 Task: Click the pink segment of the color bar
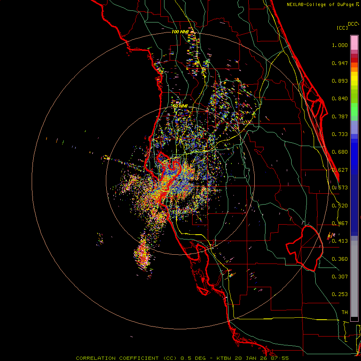point(354,43)
